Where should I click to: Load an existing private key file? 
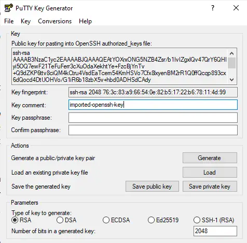tap(210, 172)
